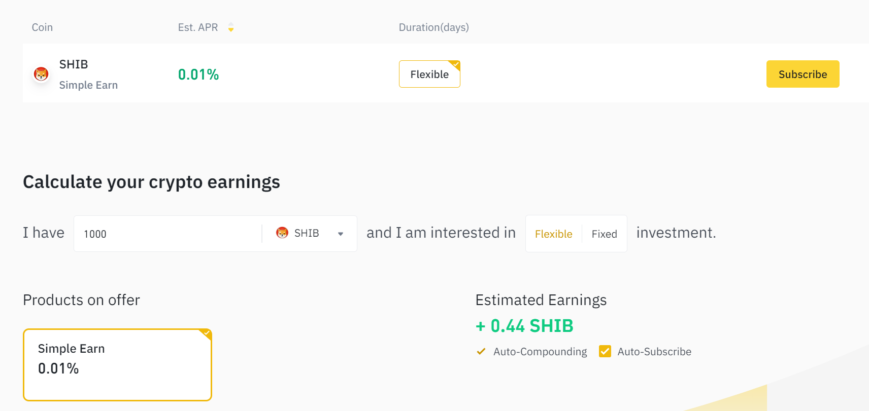Screen dimensions: 869x411
Task: Disable the Auto-Subscribe checkbox
Action: 605,351
